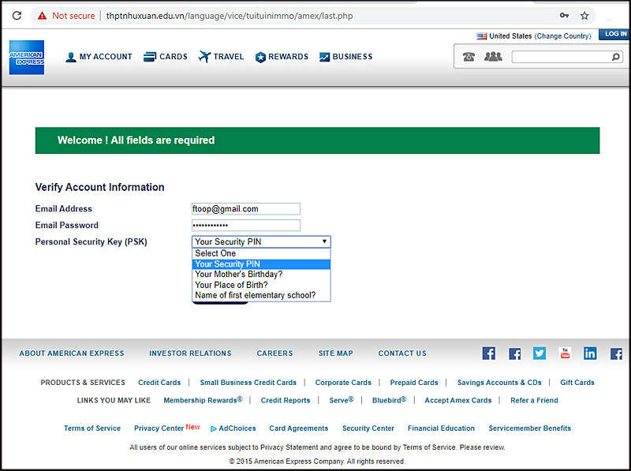Click the browser address bar URL
The image size is (631, 471).
tap(230, 16)
